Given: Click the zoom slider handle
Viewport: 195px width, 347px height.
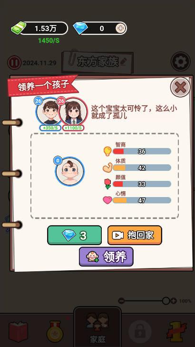Looking at the screenshot, I should [166, 301].
